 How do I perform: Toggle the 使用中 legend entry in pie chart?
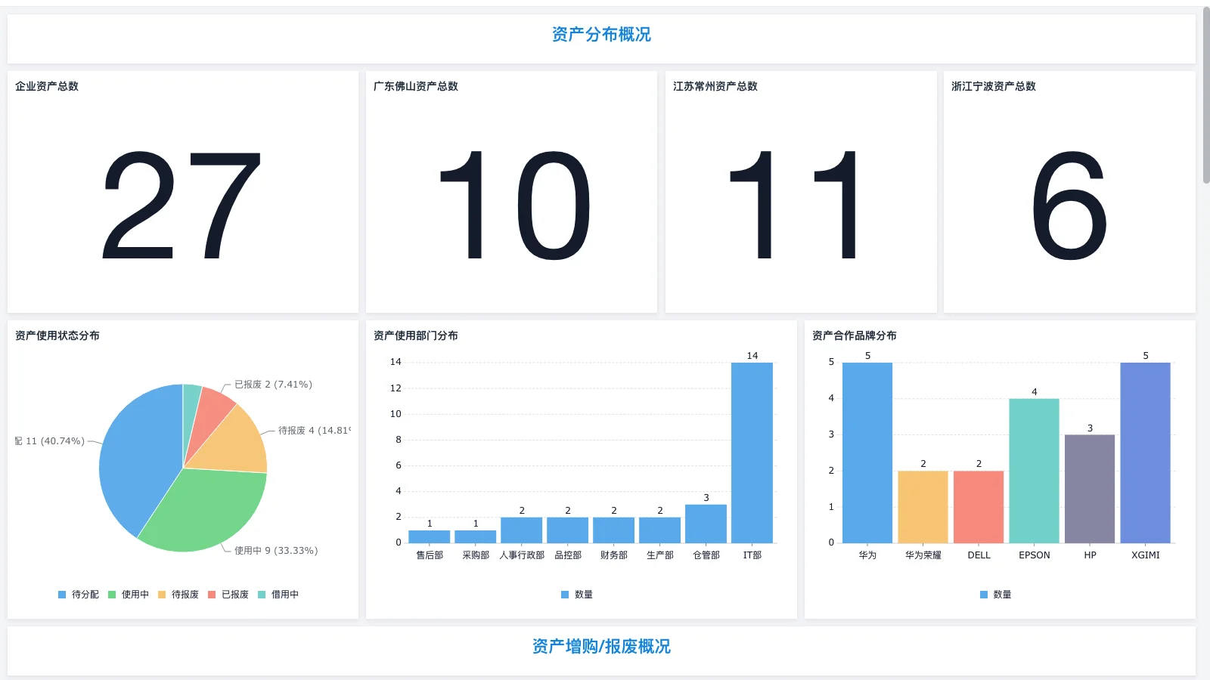[129, 595]
